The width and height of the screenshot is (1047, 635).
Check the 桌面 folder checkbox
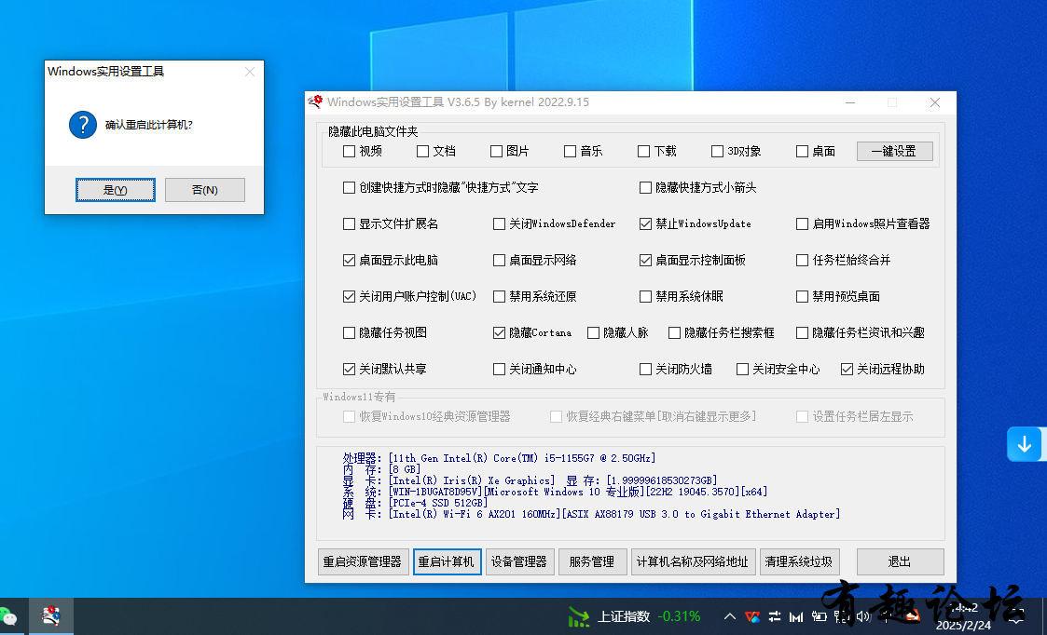click(802, 152)
